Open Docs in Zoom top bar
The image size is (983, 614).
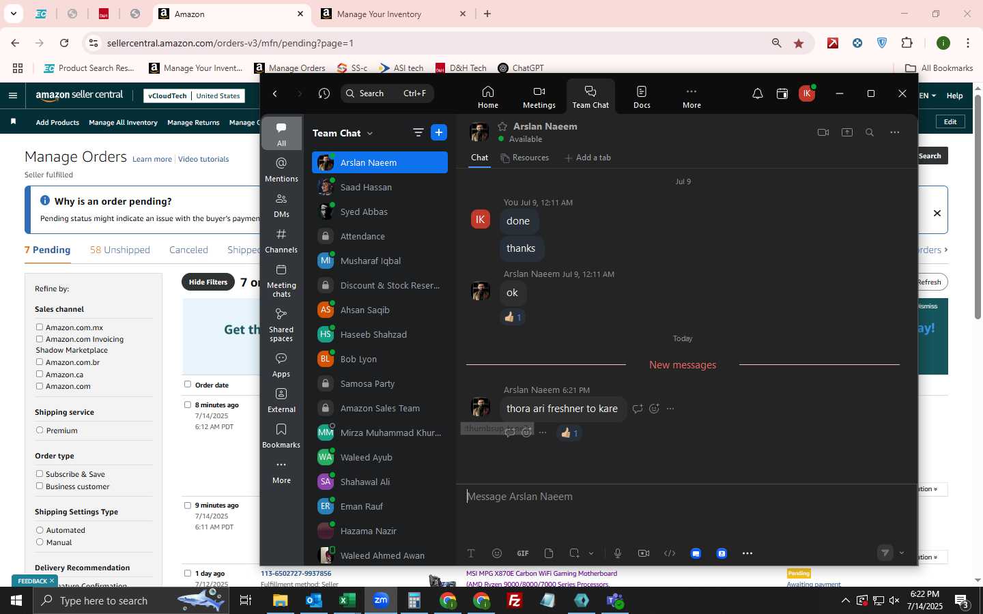point(642,96)
